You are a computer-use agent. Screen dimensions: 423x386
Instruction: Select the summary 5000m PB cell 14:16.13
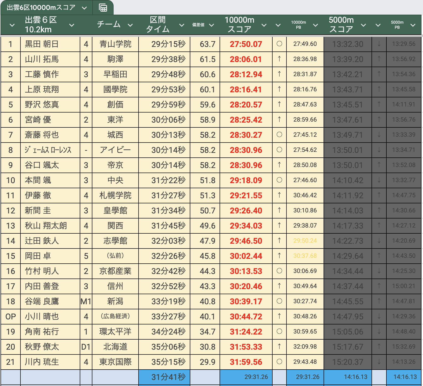[404, 377]
